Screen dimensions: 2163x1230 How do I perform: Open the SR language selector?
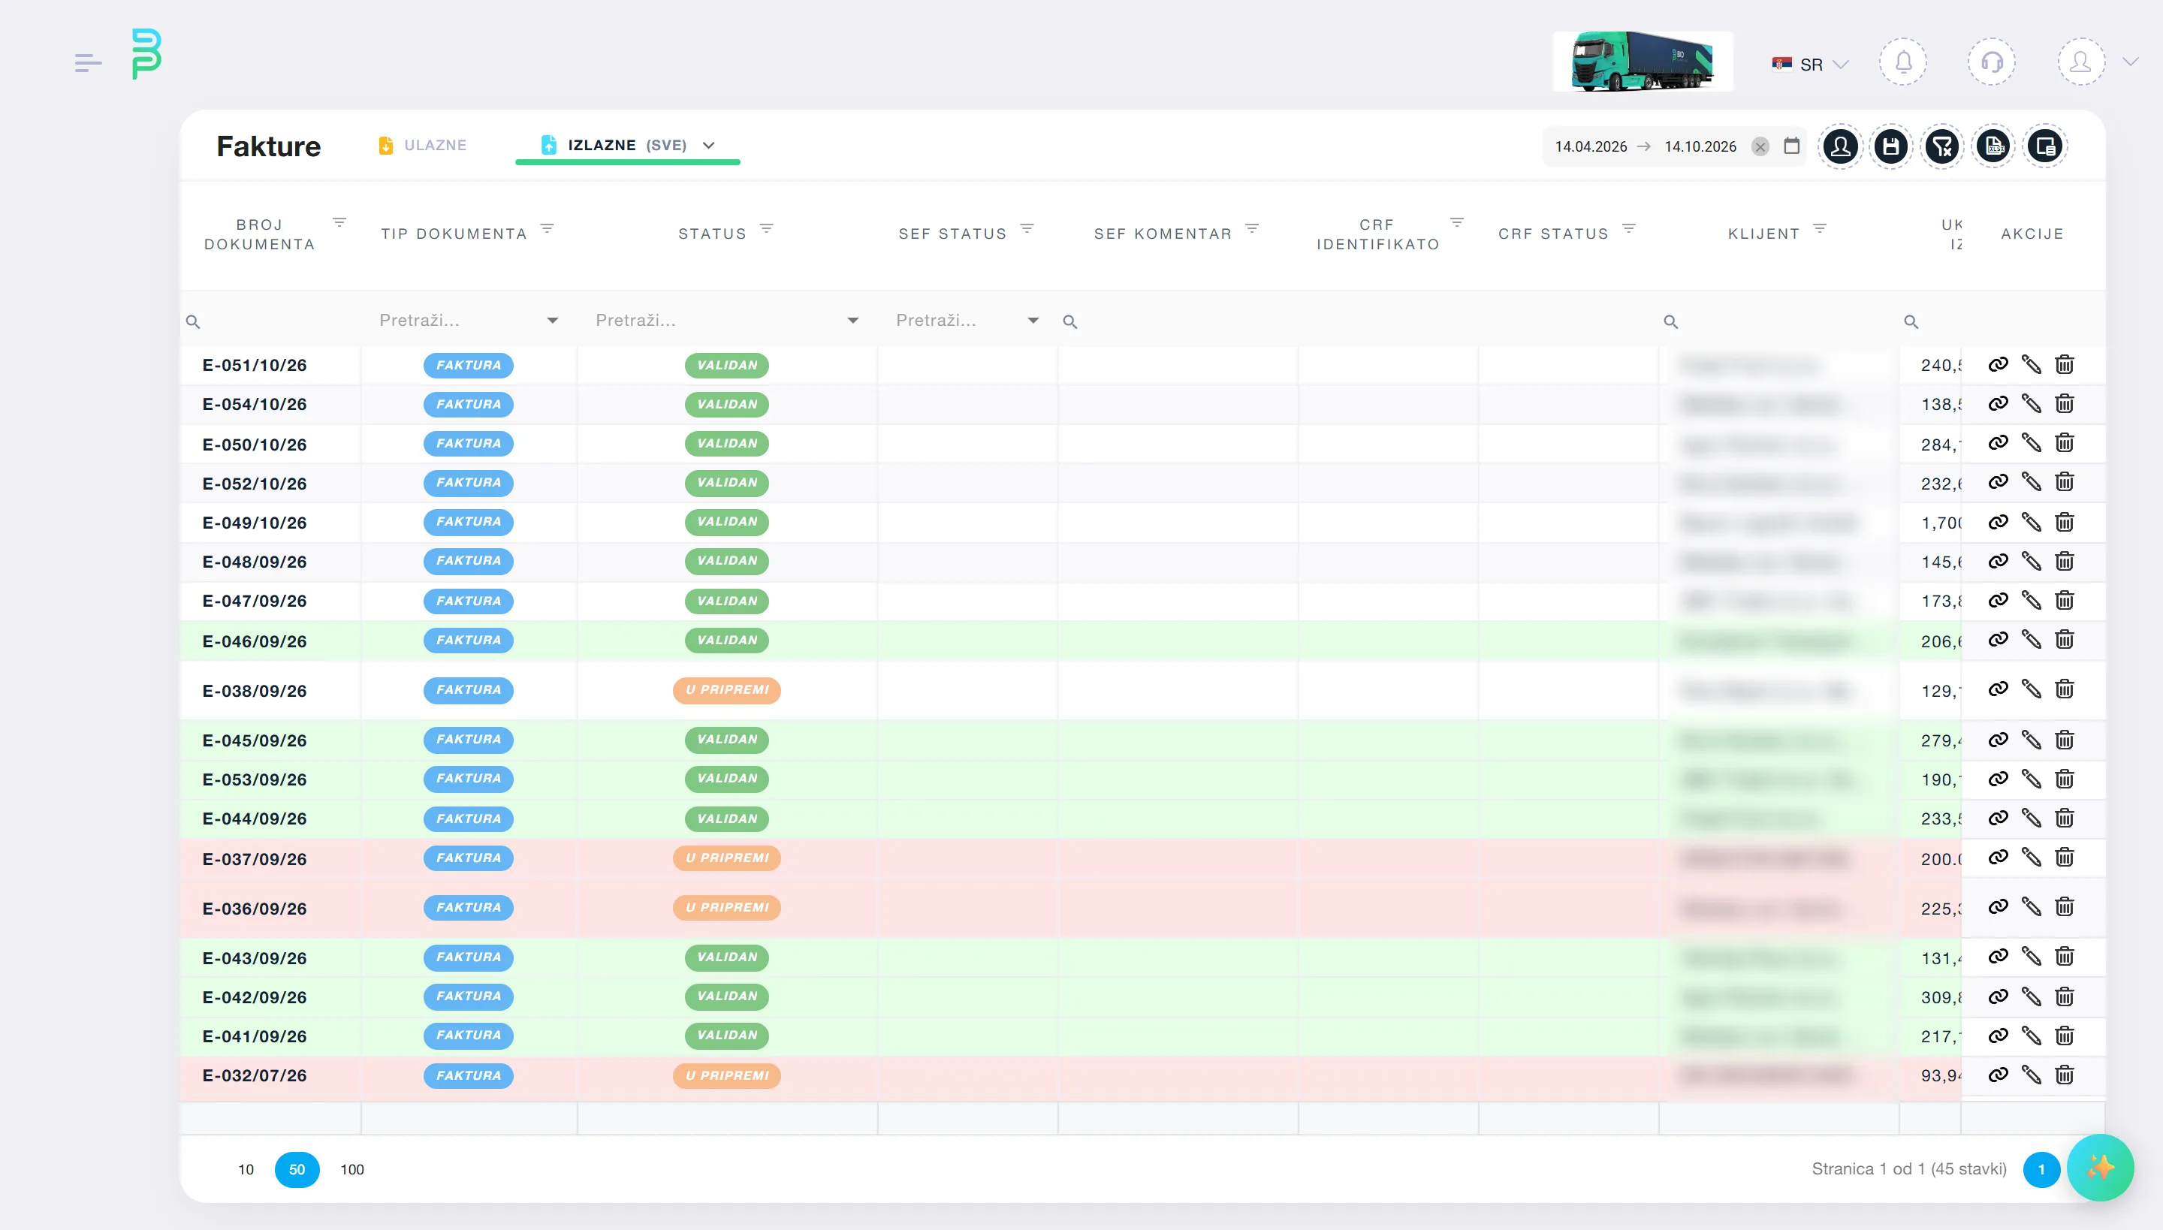1811,65
